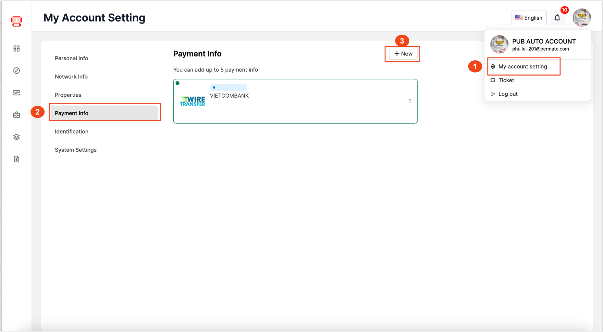Screen dimensions: 603x332
Task: Click the activity monitor sidebar icon
Action: point(16,92)
